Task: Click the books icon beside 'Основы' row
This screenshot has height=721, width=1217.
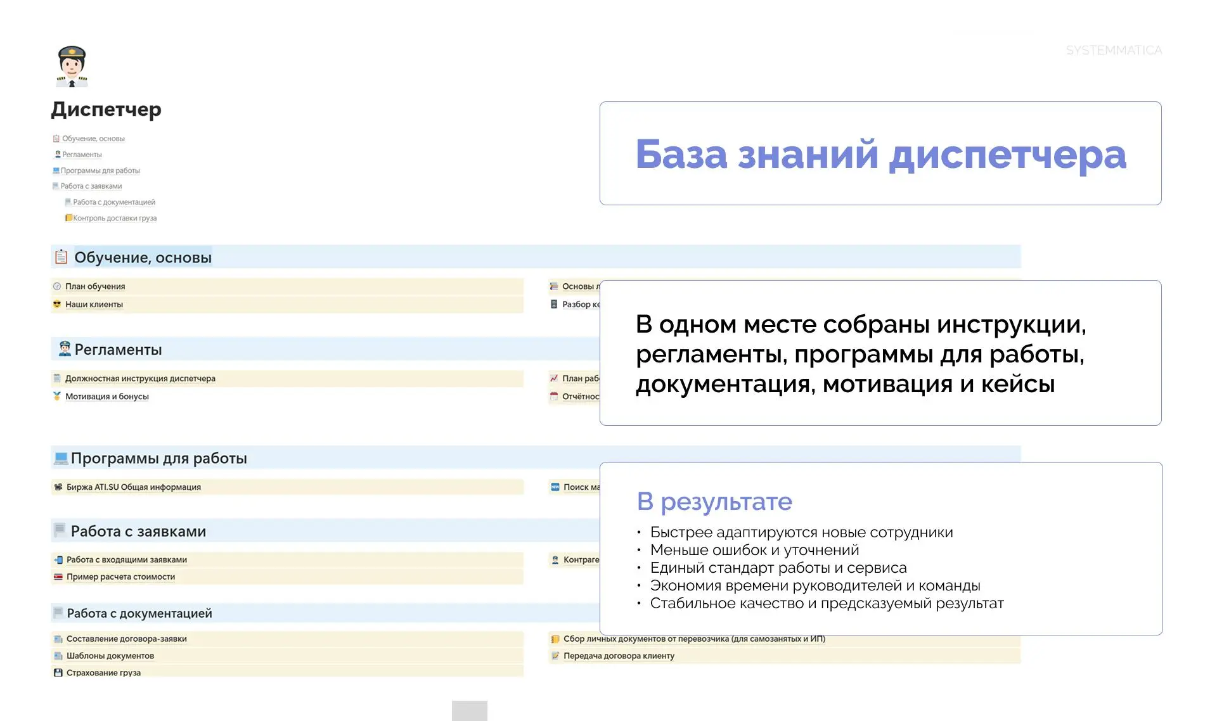Action: 554,286
